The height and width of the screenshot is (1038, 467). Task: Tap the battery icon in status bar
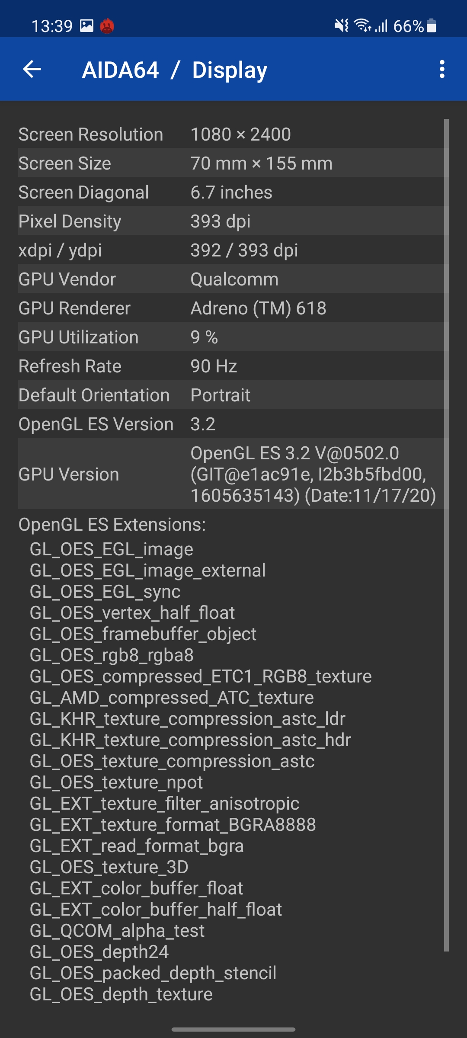431,26
